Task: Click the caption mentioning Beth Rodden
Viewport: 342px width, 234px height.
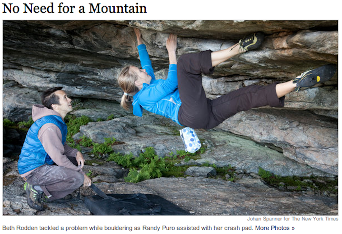Action: tap(128, 228)
